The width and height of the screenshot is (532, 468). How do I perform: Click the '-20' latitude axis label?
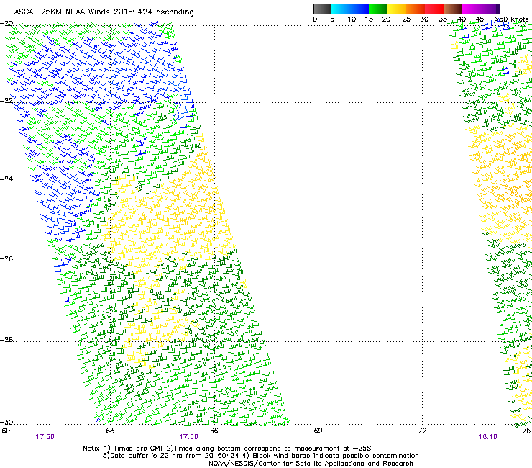coord(6,24)
